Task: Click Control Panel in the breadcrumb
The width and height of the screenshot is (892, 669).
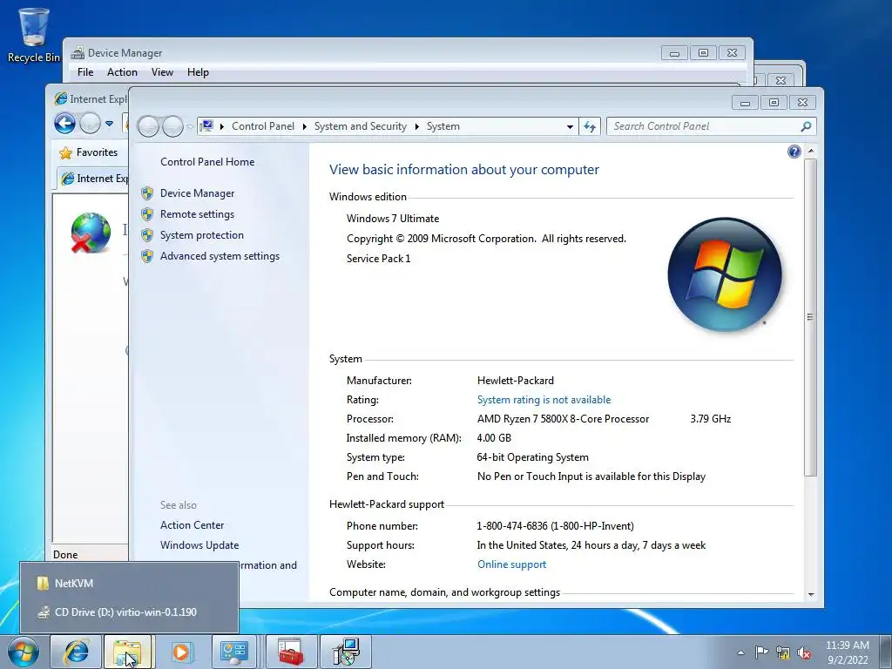Action: coord(263,126)
